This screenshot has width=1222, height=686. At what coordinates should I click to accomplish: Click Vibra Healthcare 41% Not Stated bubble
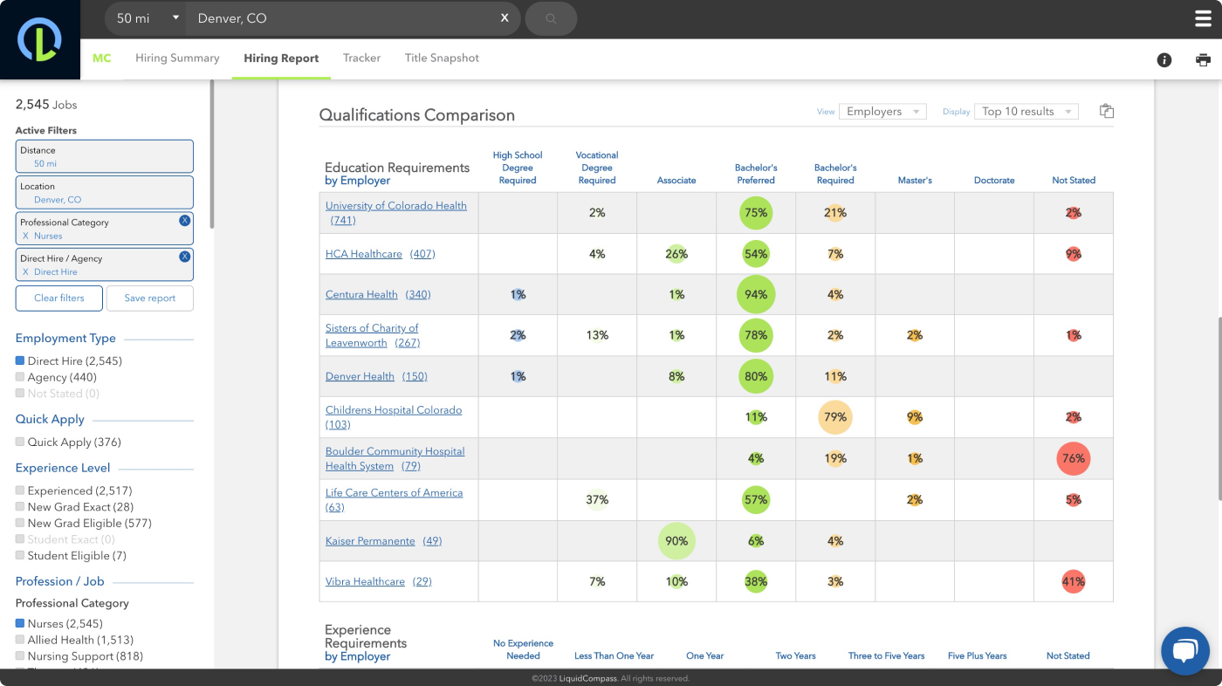pos(1074,581)
